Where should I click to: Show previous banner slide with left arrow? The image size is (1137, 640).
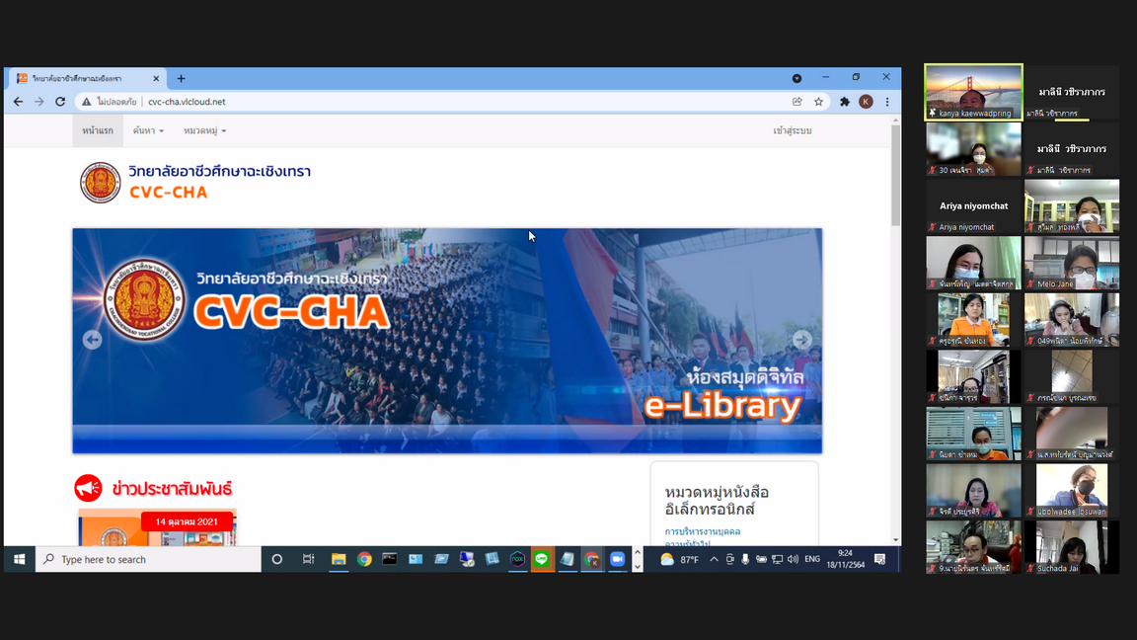[x=92, y=340]
